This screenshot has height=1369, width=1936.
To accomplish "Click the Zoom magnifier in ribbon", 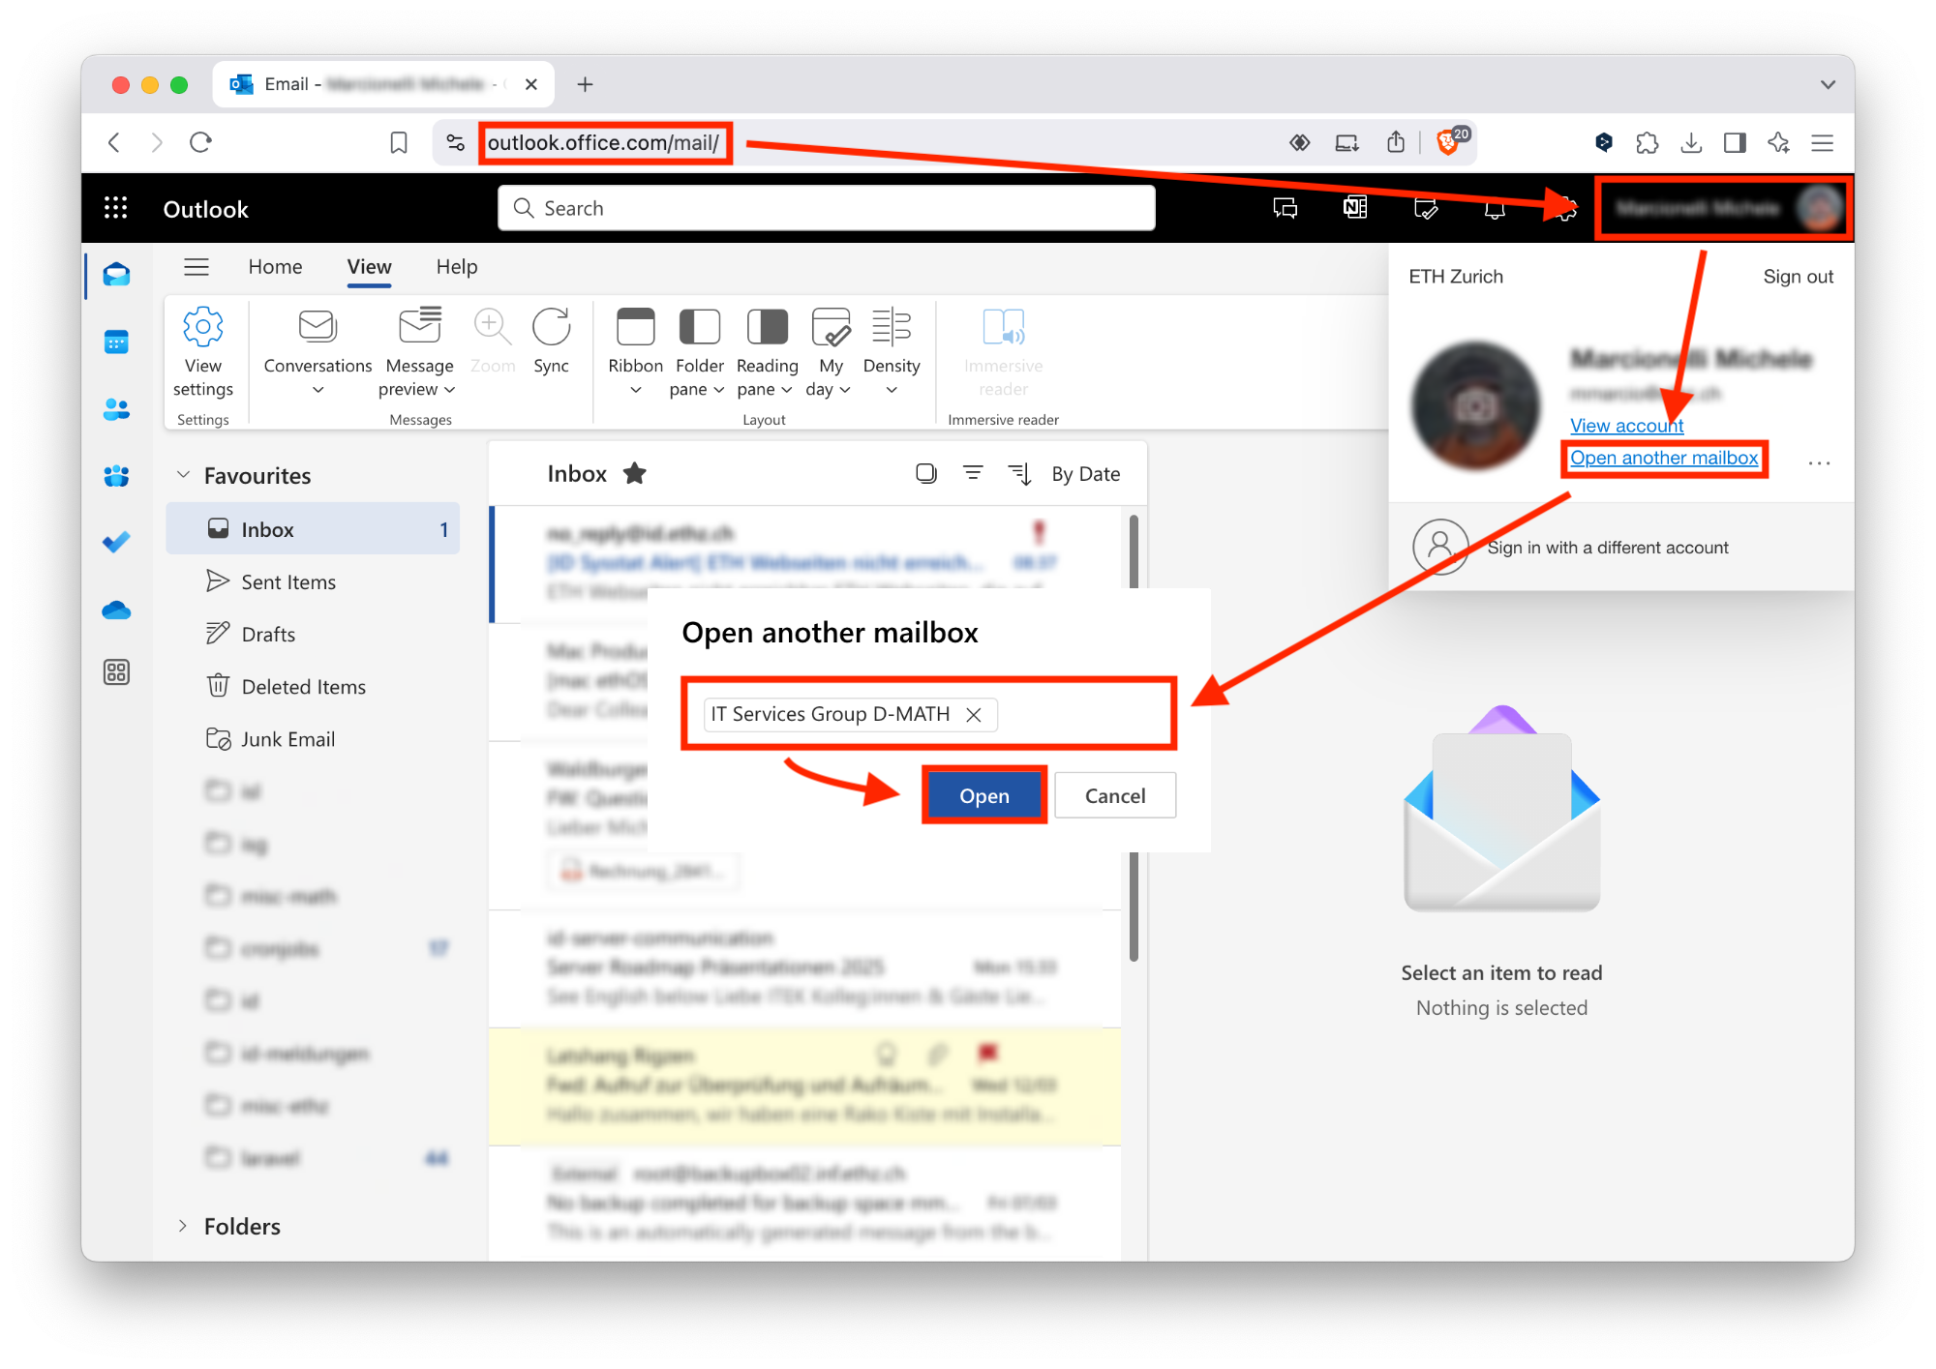I will (x=492, y=341).
